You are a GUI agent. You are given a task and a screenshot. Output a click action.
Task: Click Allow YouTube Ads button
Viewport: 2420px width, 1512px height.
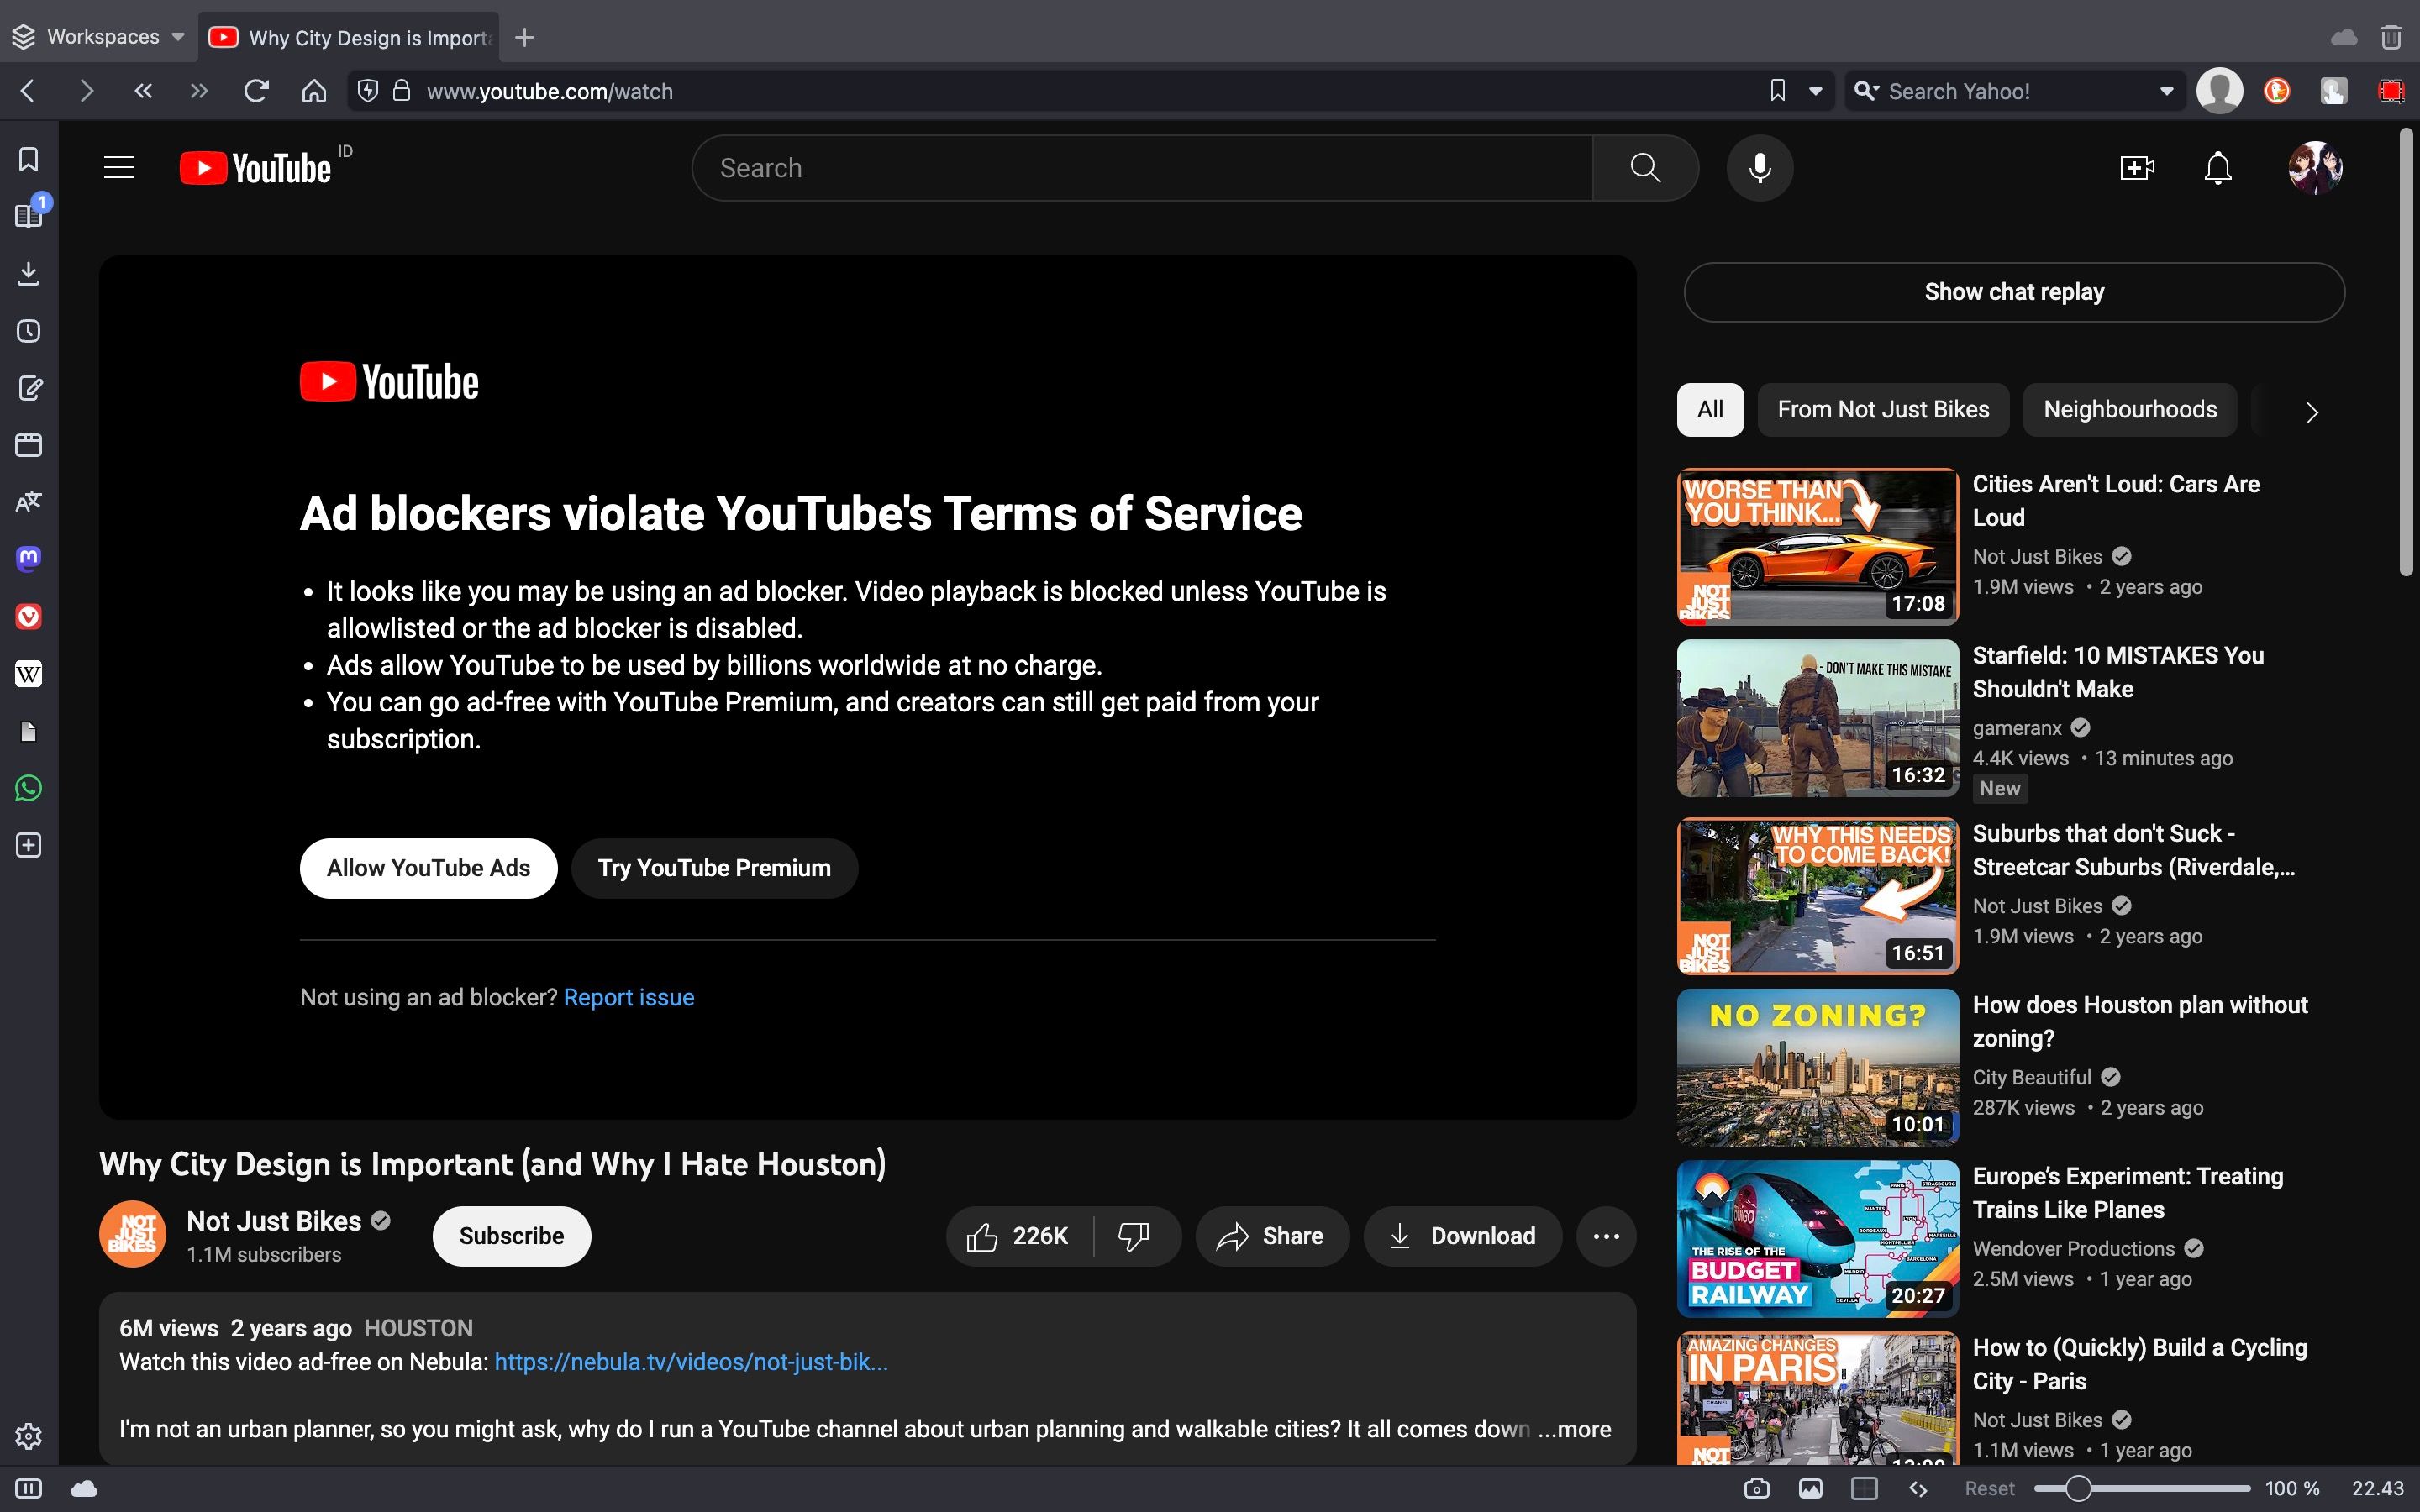(427, 868)
